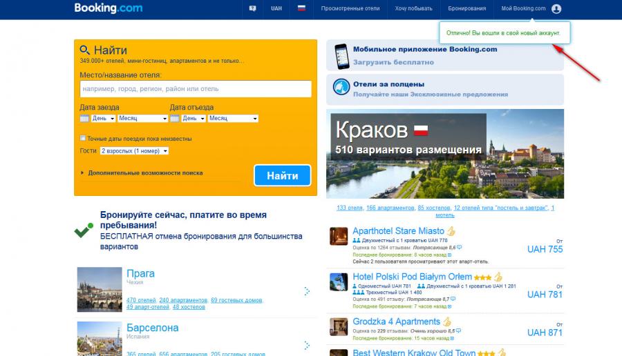
Task: Open 'Просмотренные отели' menu
Action: point(350,8)
